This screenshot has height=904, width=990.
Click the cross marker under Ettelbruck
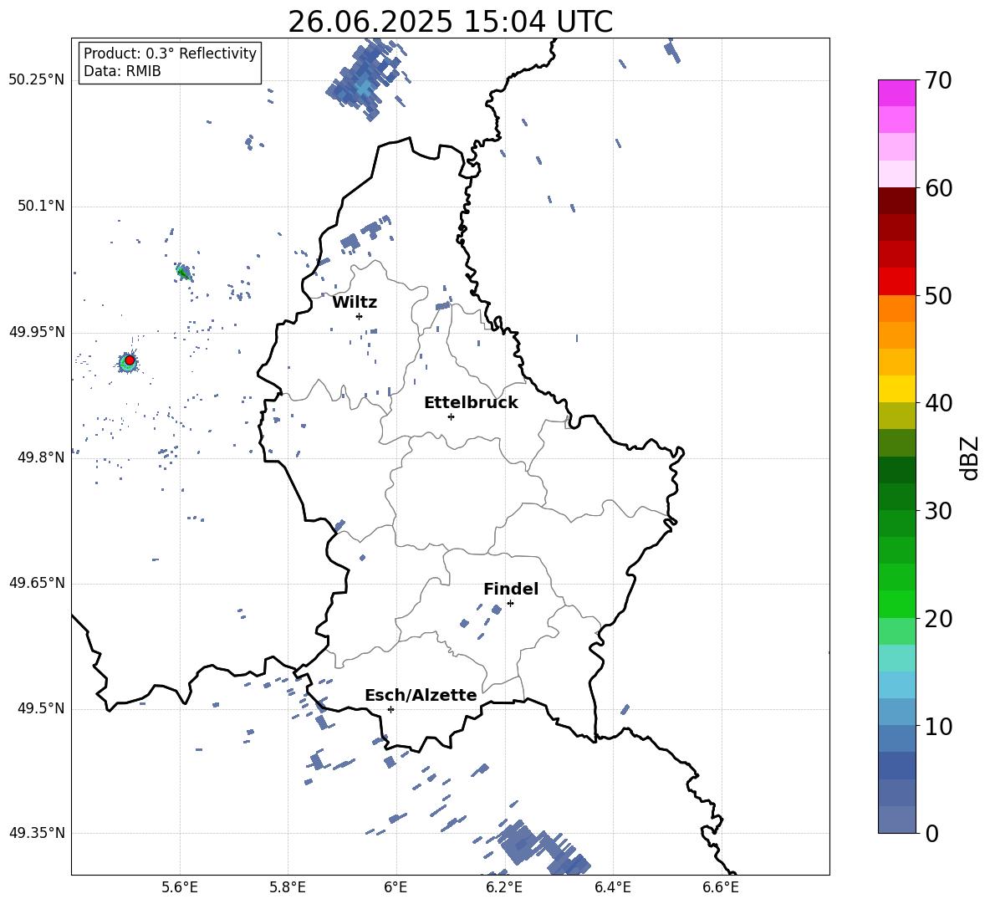point(451,416)
